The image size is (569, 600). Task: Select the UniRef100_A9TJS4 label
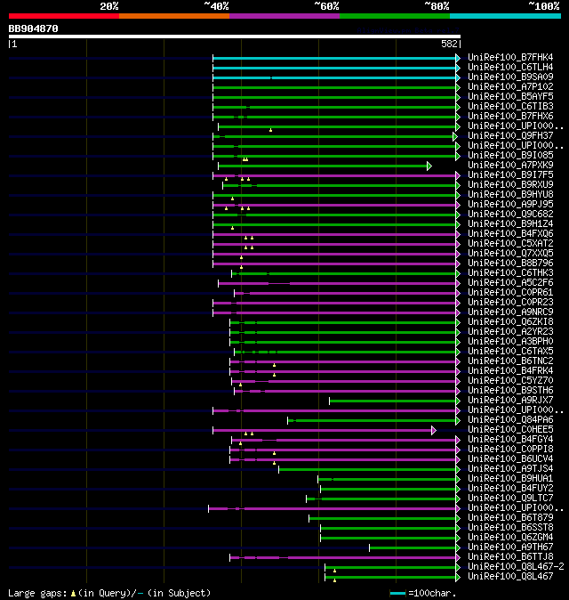click(510, 469)
